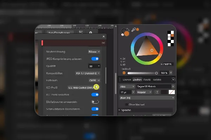Switch to the Ebenen tab
The width and height of the screenshot is (211, 140).
[x=127, y=79]
